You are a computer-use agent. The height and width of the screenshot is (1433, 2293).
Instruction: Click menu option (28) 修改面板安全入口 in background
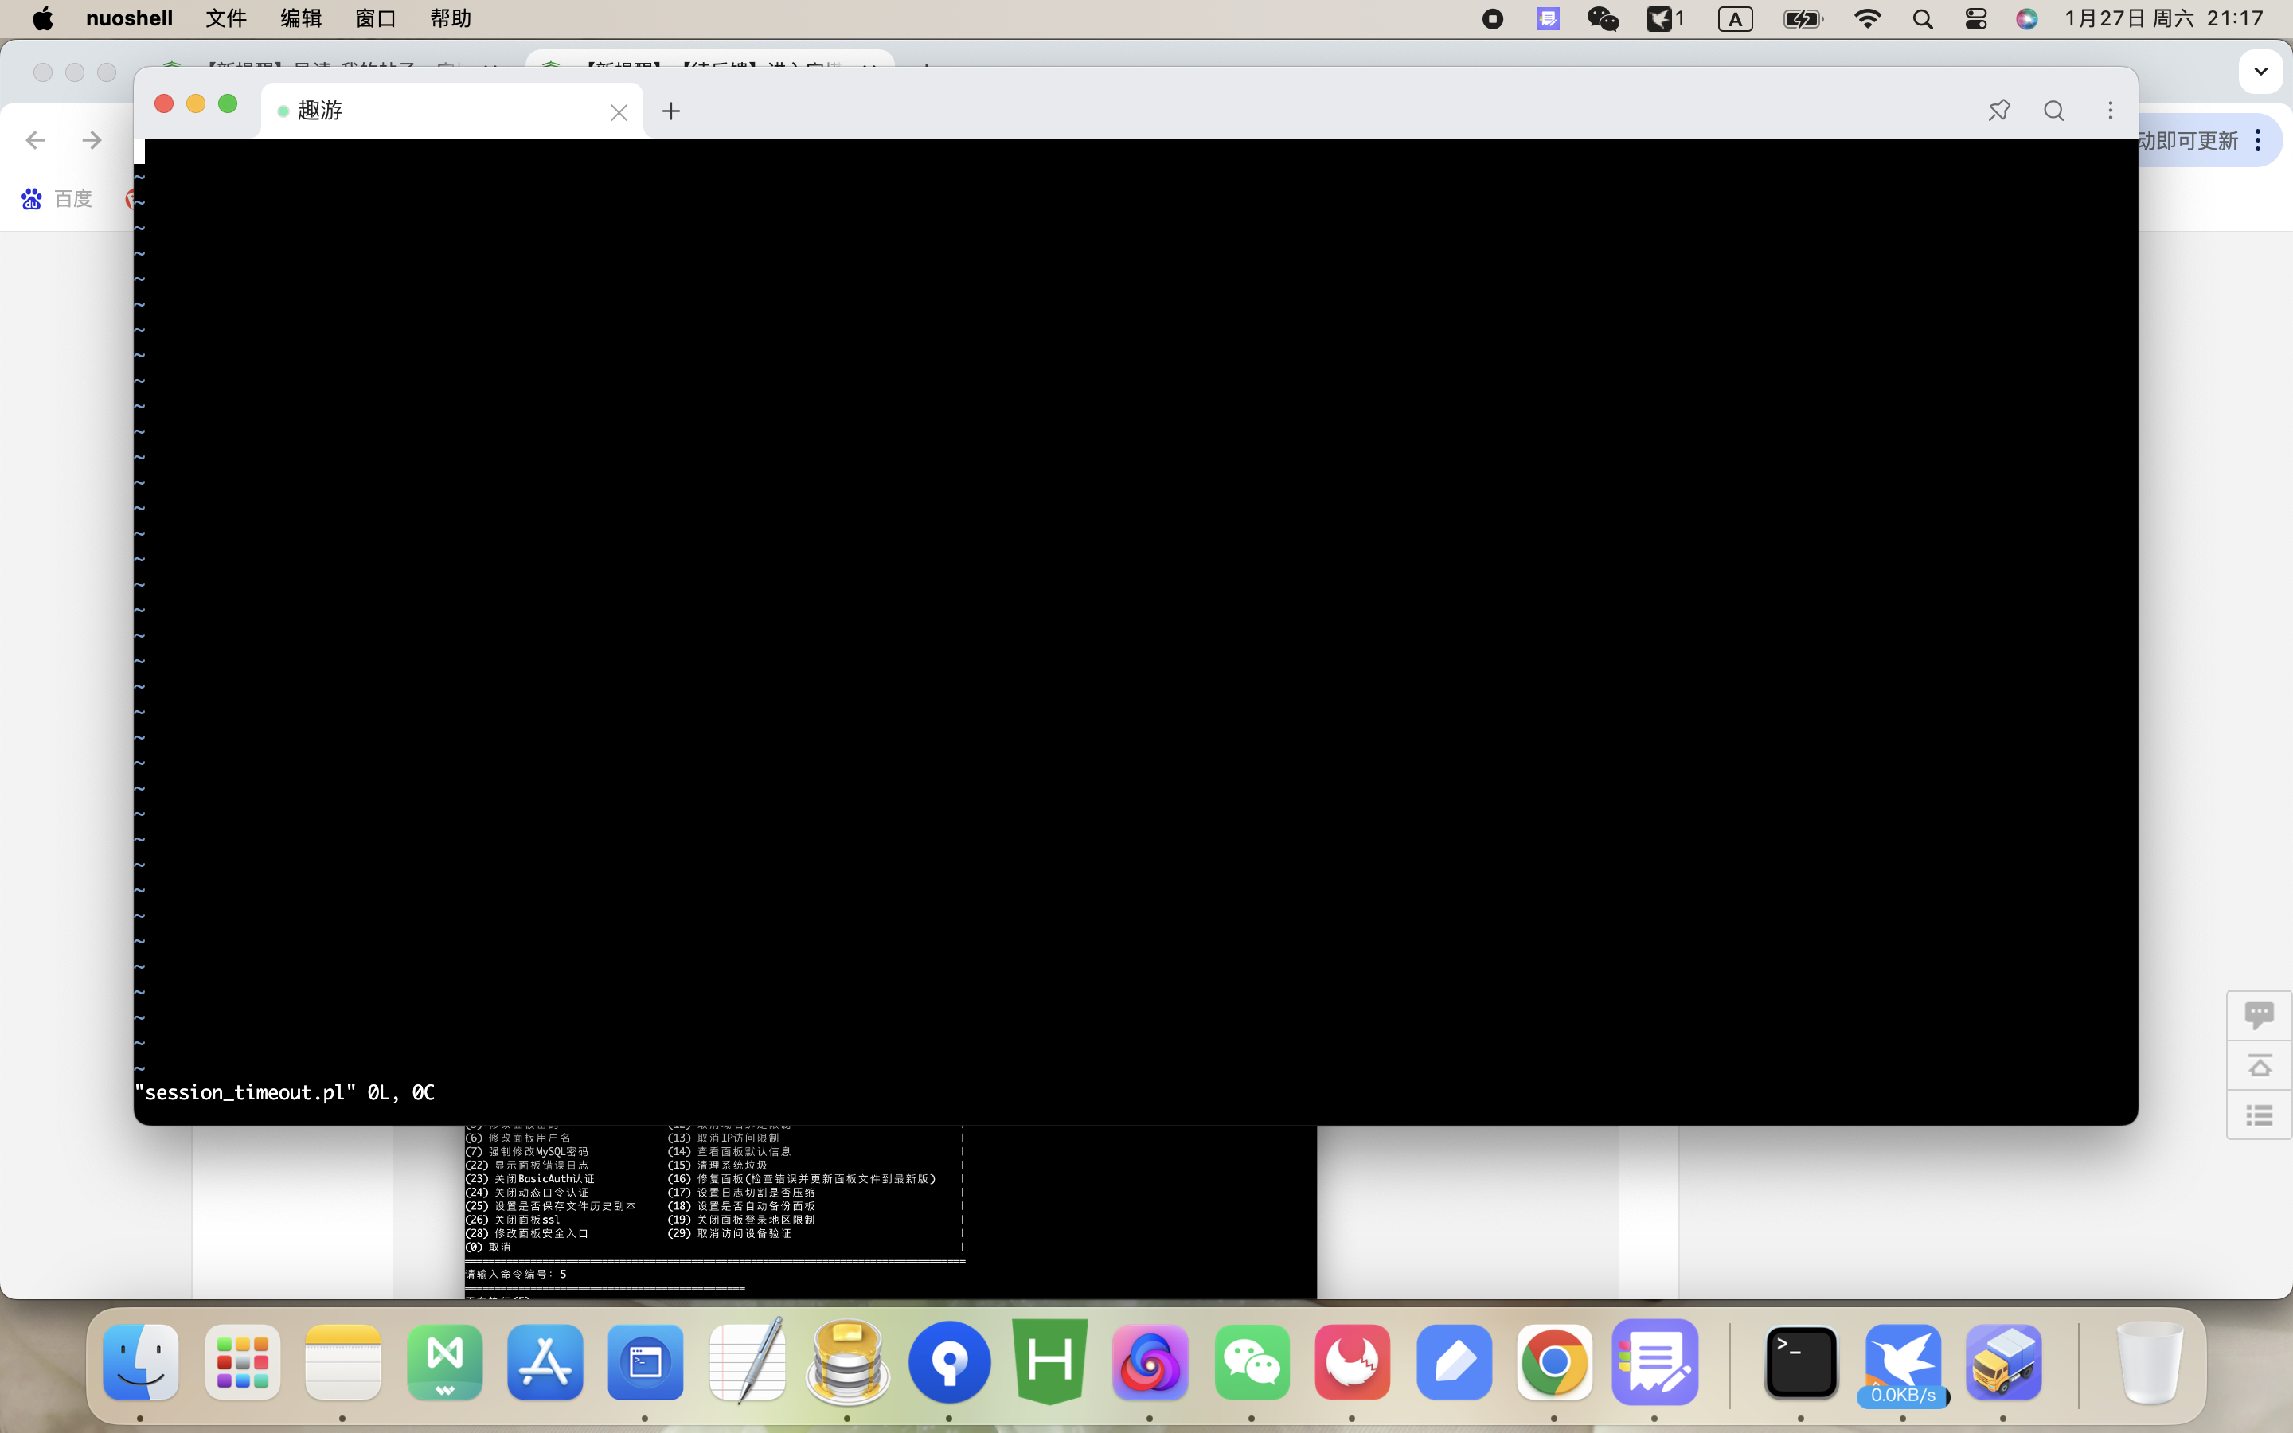tap(527, 1233)
